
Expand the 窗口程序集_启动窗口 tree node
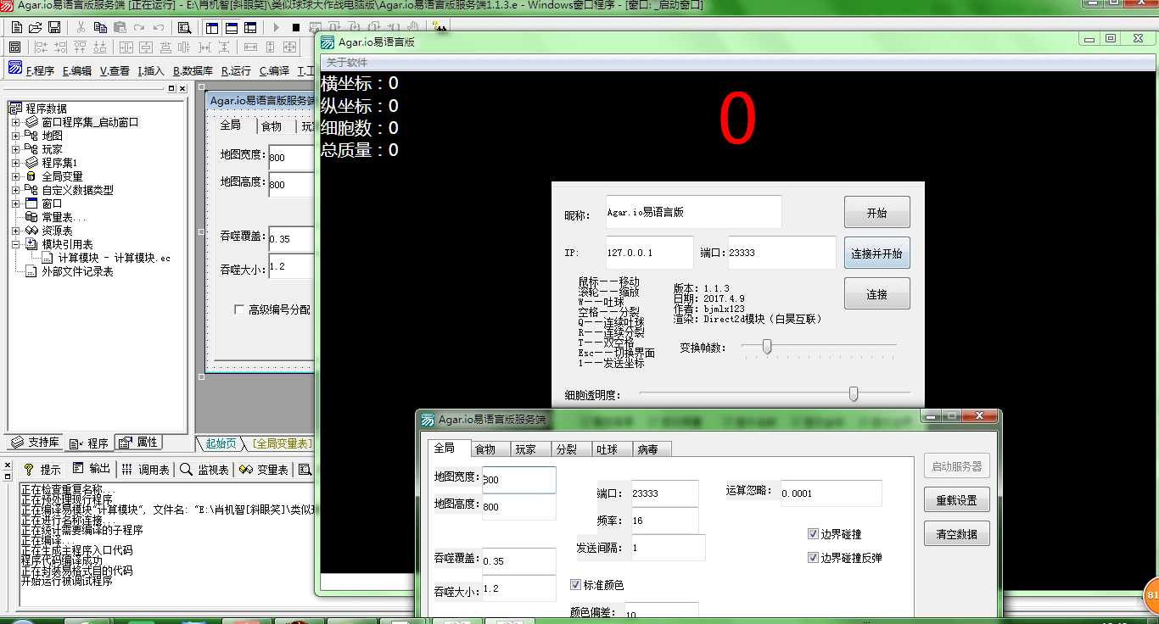click(15, 122)
